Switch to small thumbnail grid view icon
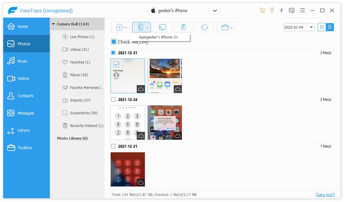 pyautogui.click(x=322, y=27)
